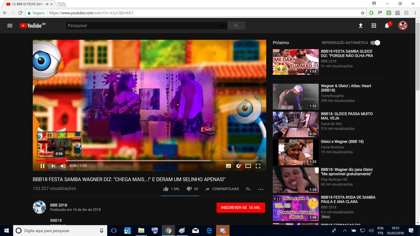Image resolution: width=420 pixels, height=236 pixels.
Task: Click the search magnifier button
Action: click(236, 26)
